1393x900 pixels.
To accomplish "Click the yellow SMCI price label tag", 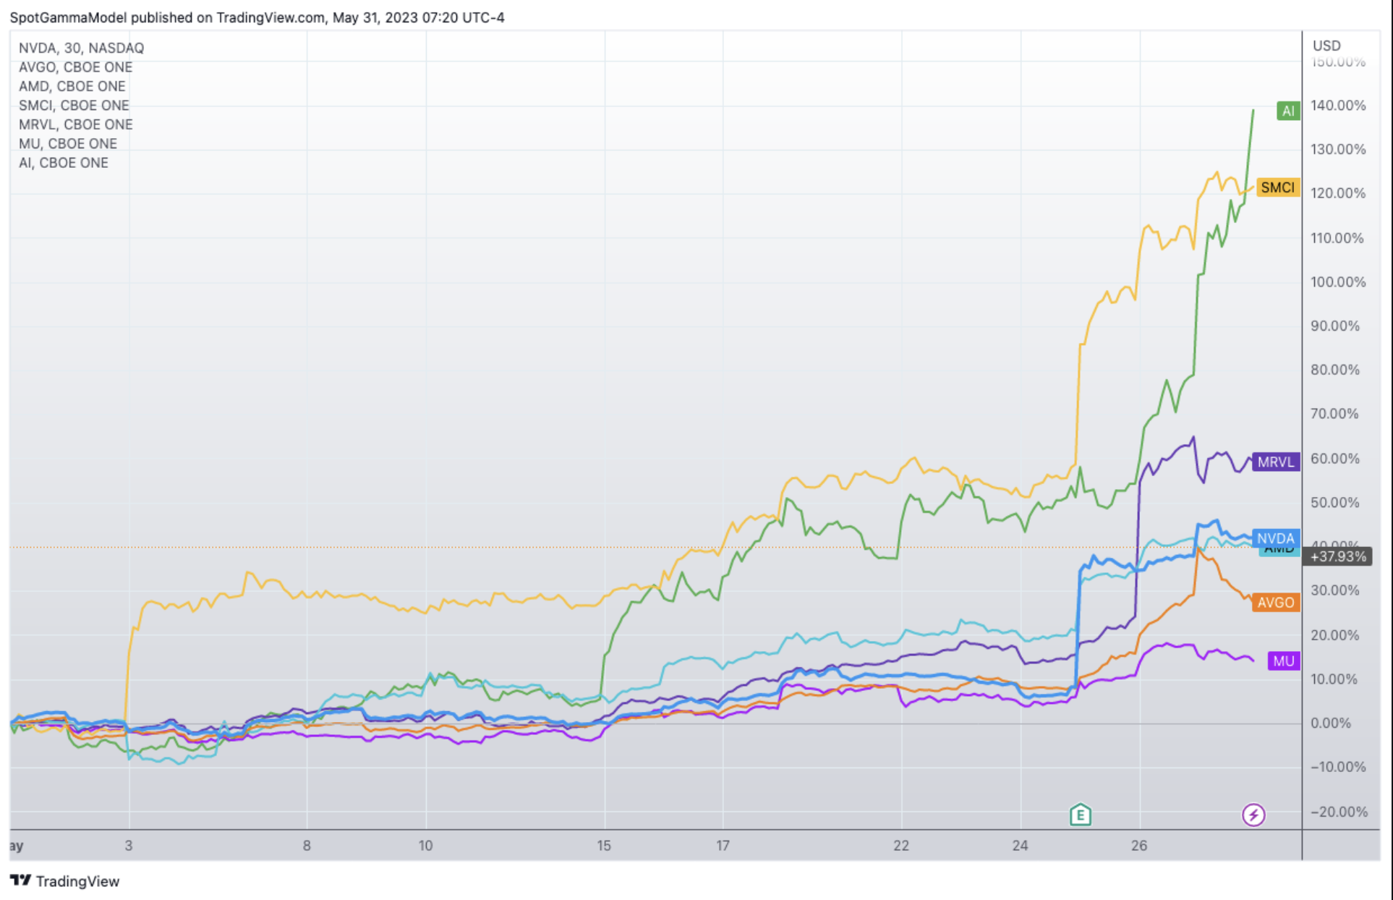I will pyautogui.click(x=1277, y=187).
